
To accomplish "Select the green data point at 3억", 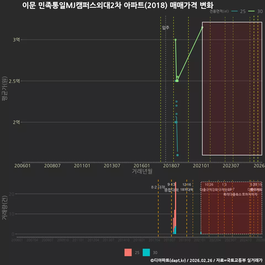I will click(x=176, y=40).
